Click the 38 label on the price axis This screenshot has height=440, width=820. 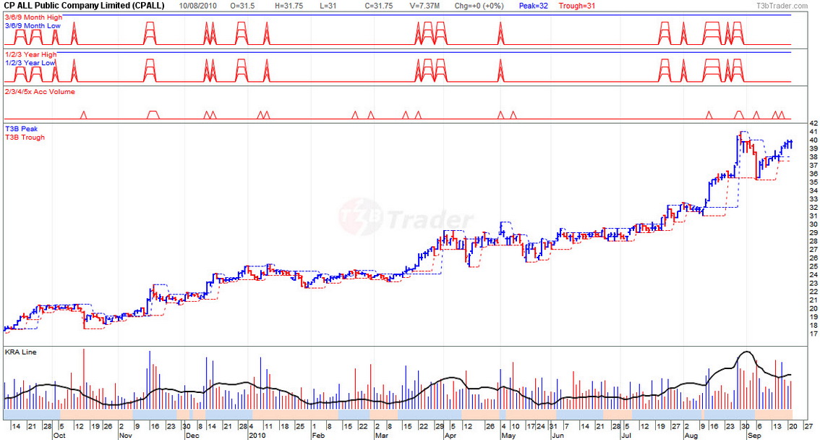[x=813, y=157]
